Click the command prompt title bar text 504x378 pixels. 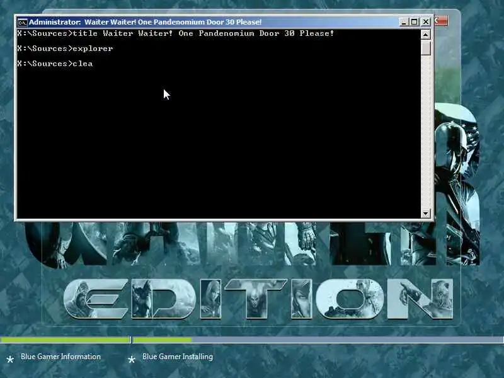coord(145,22)
